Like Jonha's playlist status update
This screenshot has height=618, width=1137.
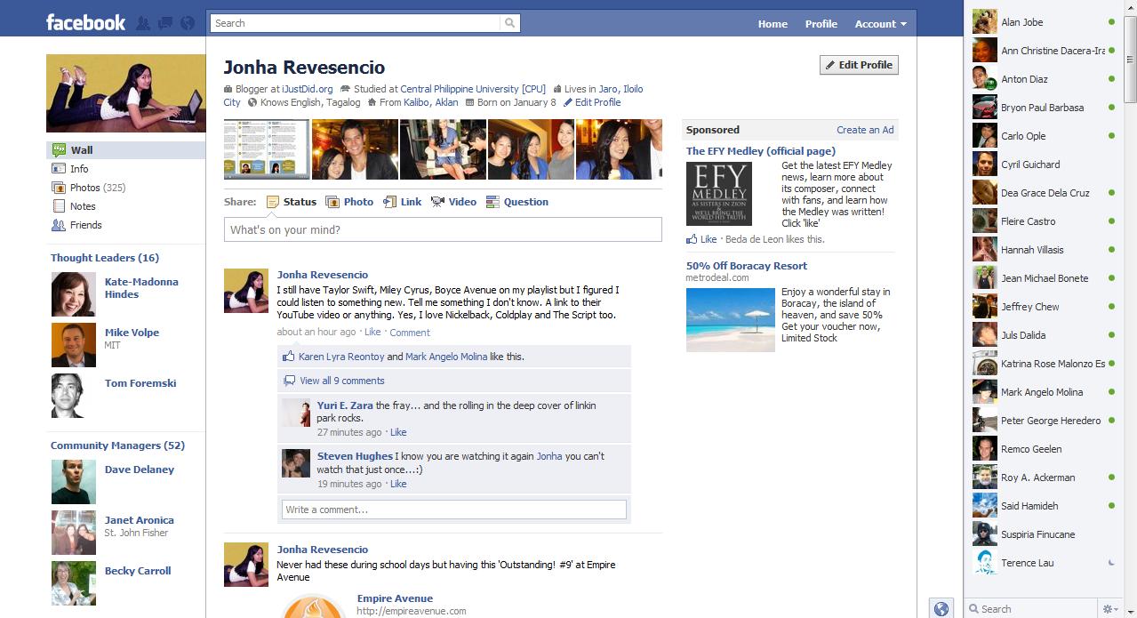372,332
